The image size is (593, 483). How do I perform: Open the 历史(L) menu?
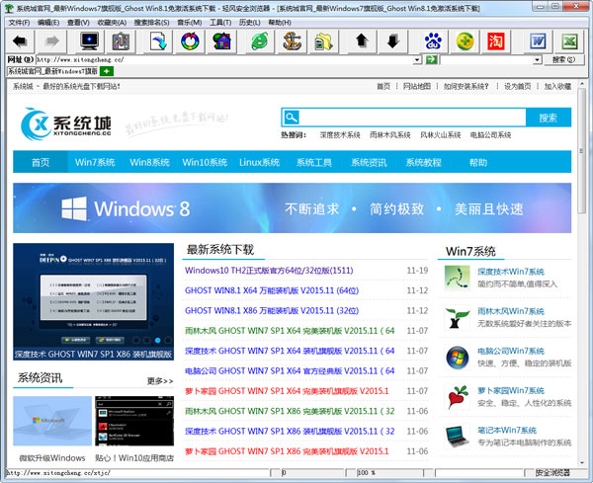tap(250, 23)
